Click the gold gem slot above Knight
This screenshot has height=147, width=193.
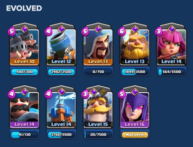[x=103, y=92]
